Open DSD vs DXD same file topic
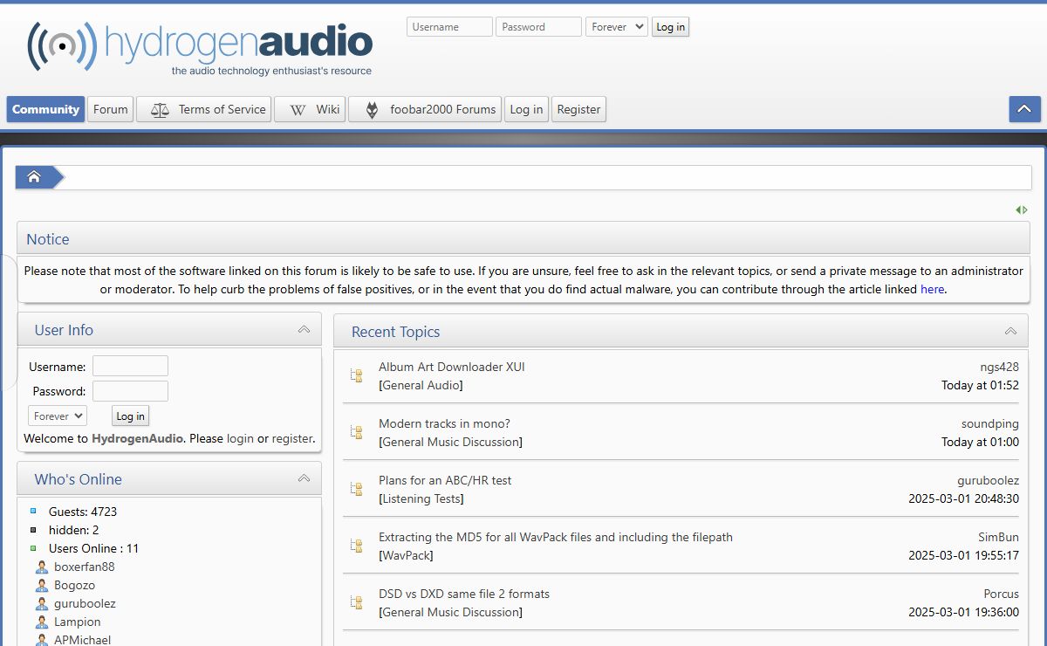 [464, 594]
